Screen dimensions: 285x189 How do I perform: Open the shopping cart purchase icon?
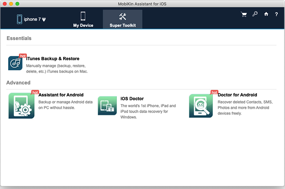[244, 14]
